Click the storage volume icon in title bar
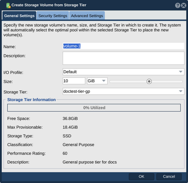This screenshot has width=188, height=183. pos(8,5)
